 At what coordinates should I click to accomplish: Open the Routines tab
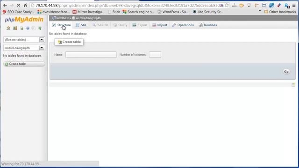207,25
